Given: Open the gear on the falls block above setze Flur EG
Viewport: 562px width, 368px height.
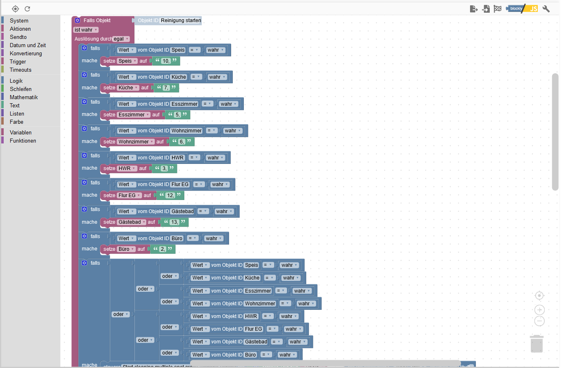Looking at the screenshot, I should pos(84,182).
